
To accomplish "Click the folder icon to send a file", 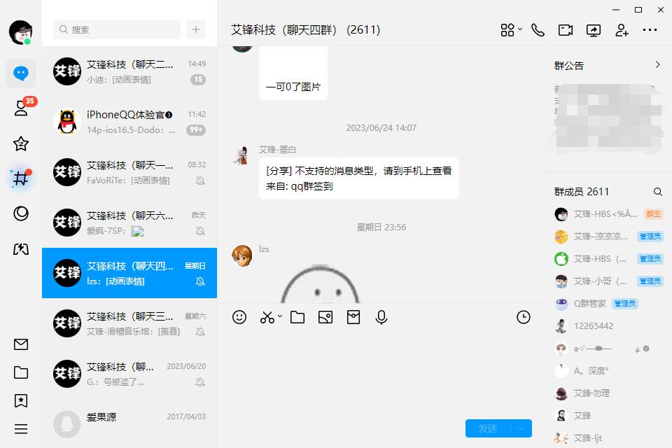I will 297,317.
